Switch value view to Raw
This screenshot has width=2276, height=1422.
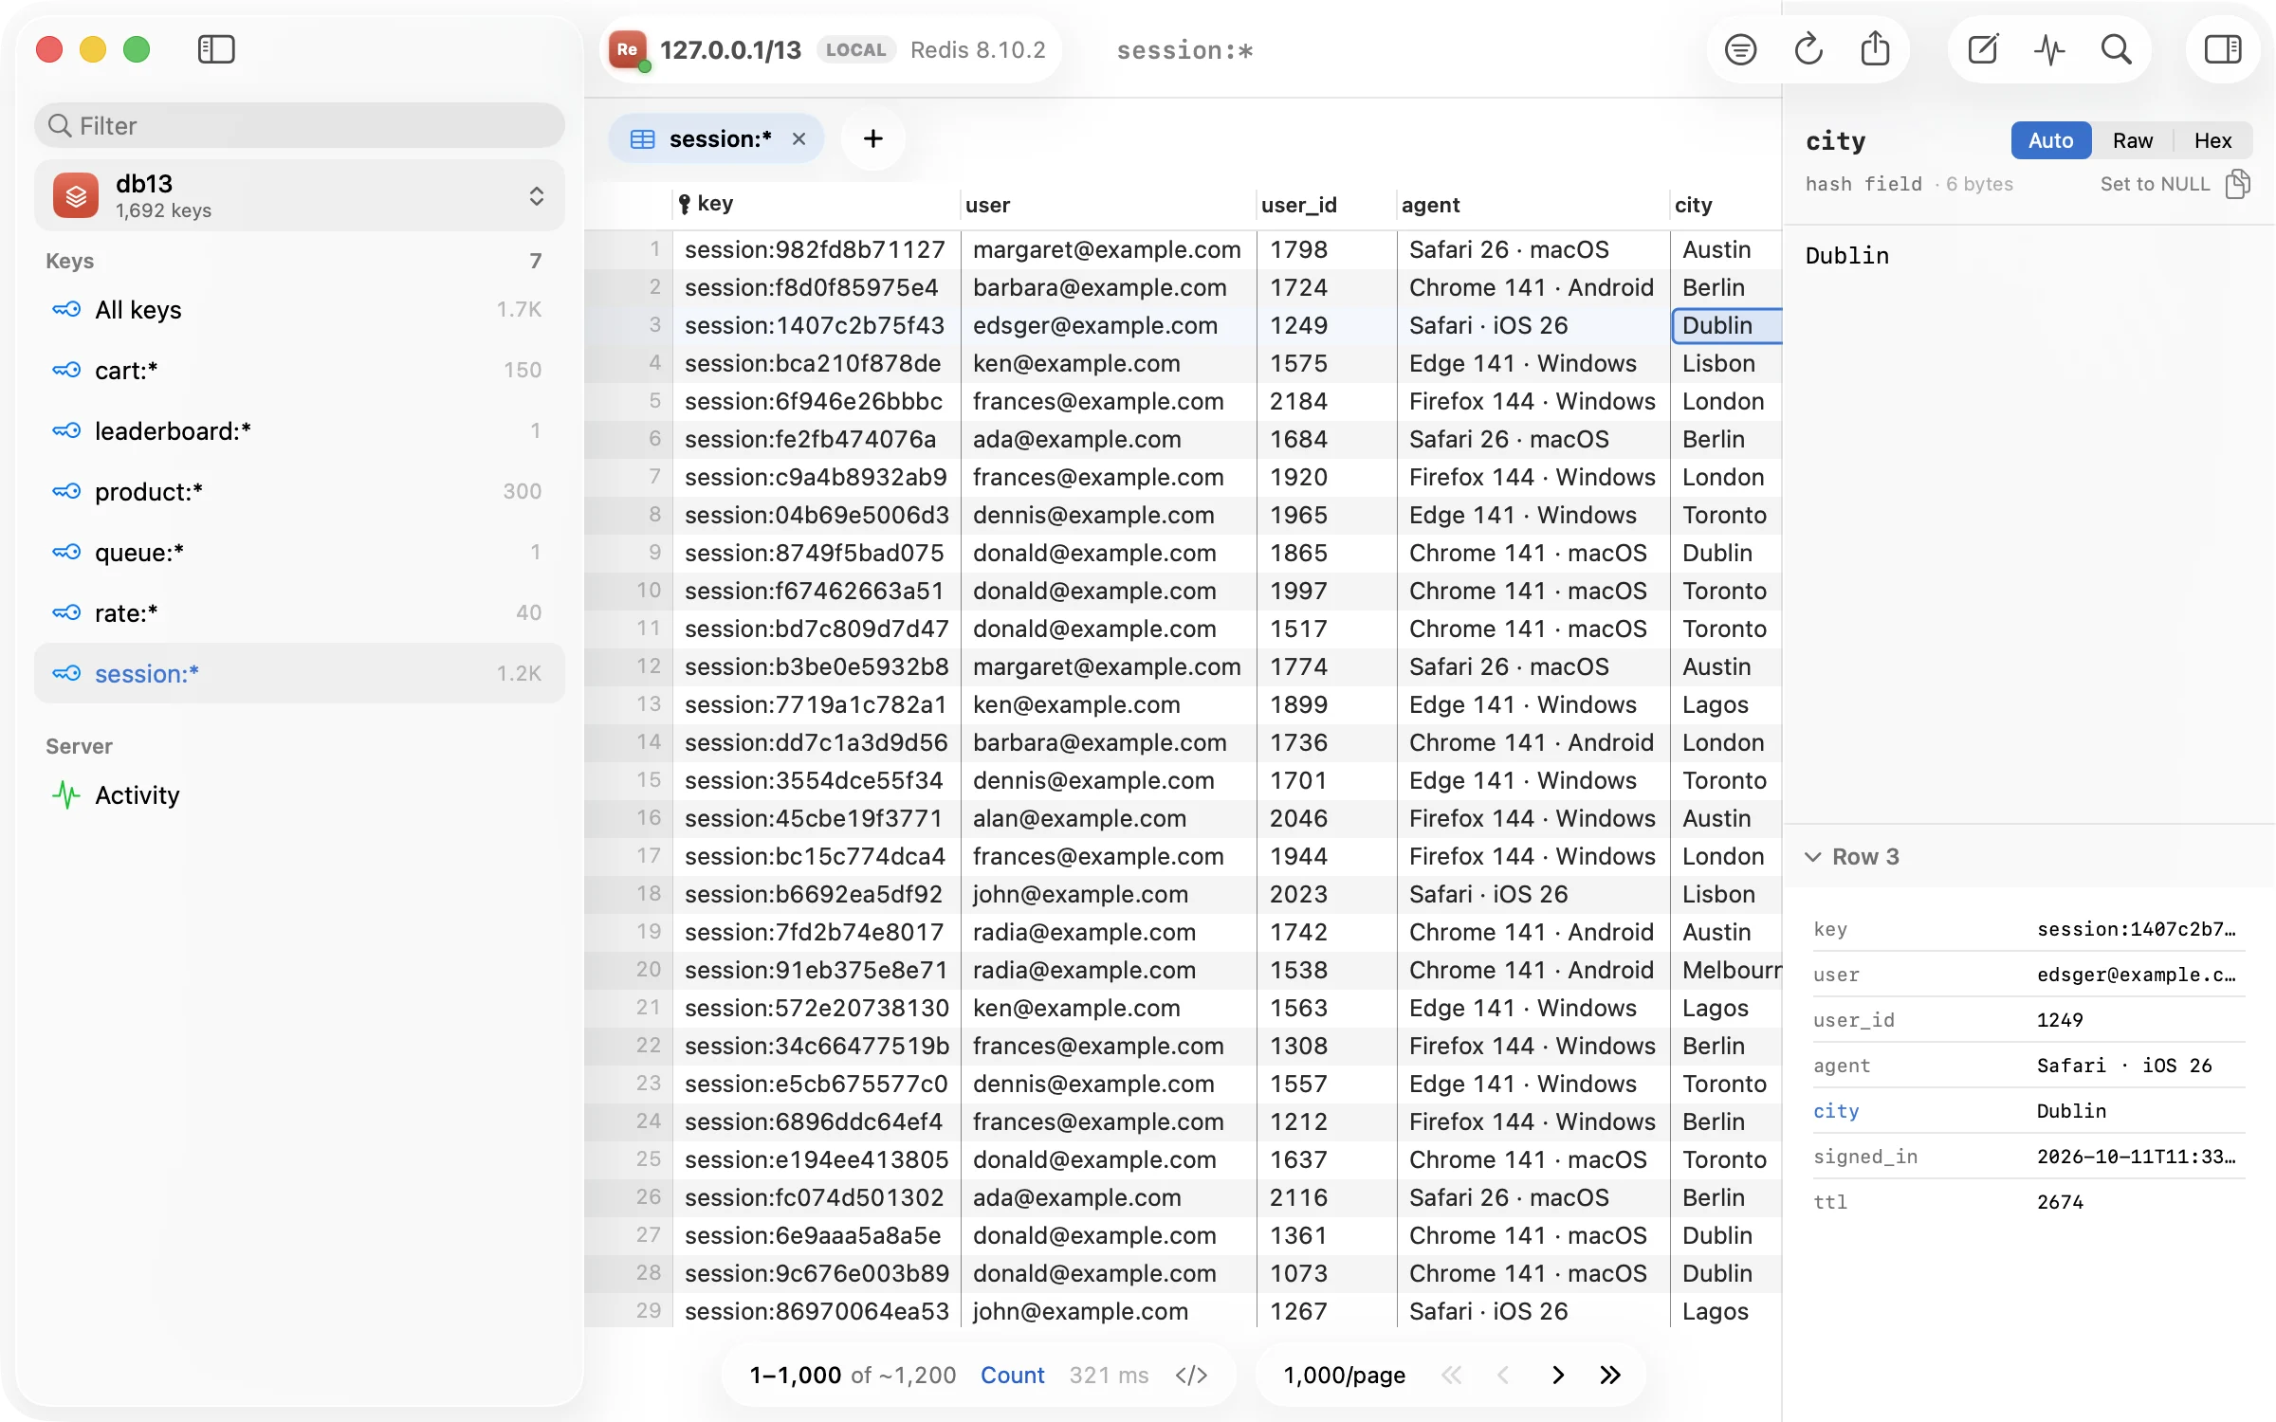2132,140
